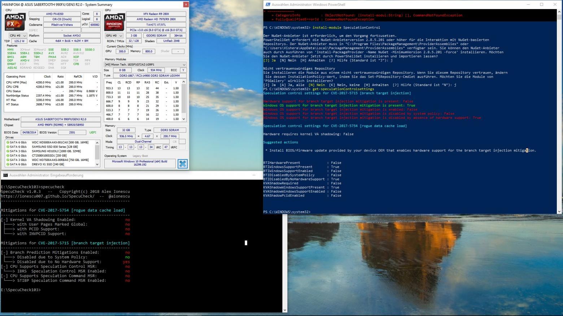This screenshot has width=563, height=316.
Task: Click the 'Freq' column header in memory table
Action: 109,82
